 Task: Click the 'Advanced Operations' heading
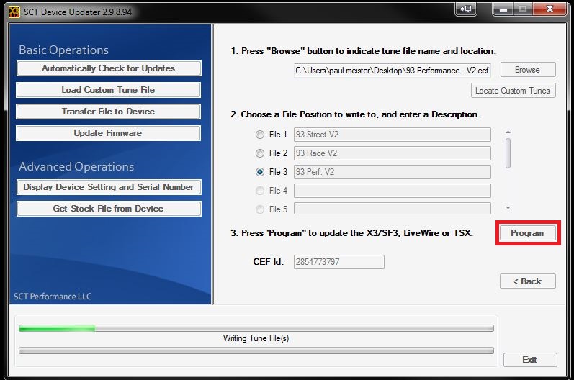click(x=76, y=166)
